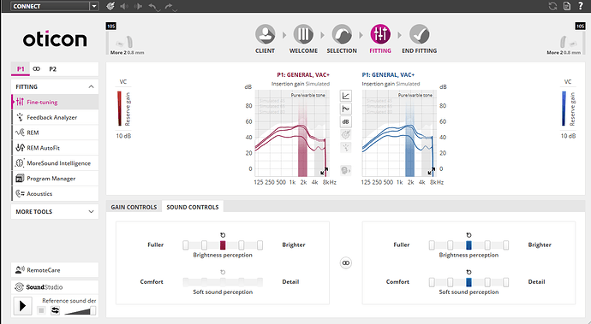Collapse the FITTING section

coord(91,86)
